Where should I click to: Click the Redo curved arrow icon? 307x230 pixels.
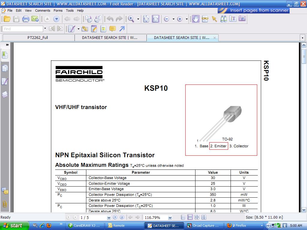pyautogui.click(x=119, y=19)
